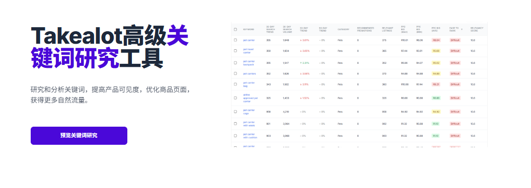Click the PPC Bid (Max) column header

[x=404, y=30]
